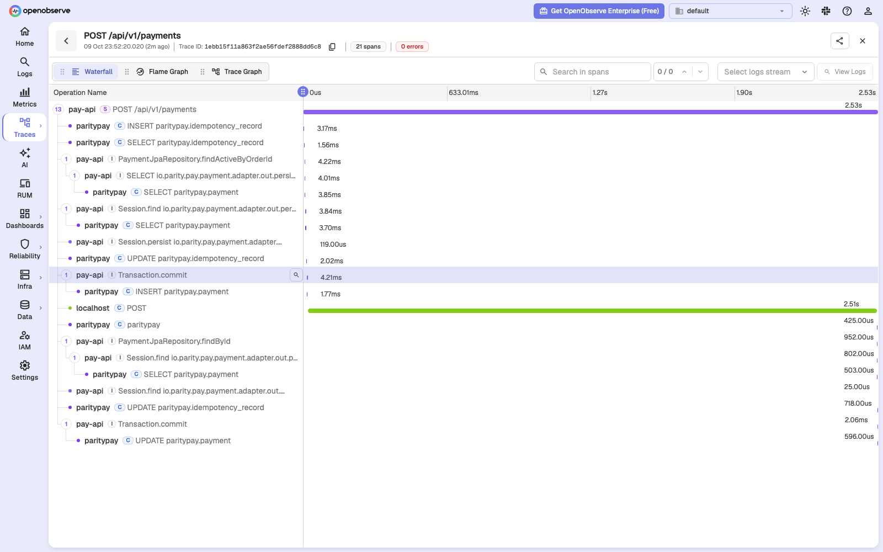
Task: Toggle light/dark theme
Action: (805, 11)
